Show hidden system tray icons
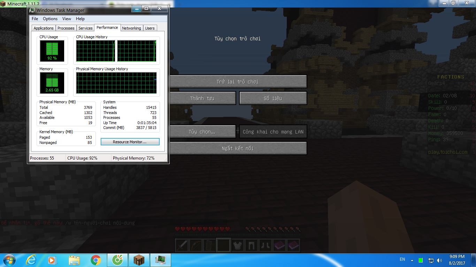 pos(412,260)
